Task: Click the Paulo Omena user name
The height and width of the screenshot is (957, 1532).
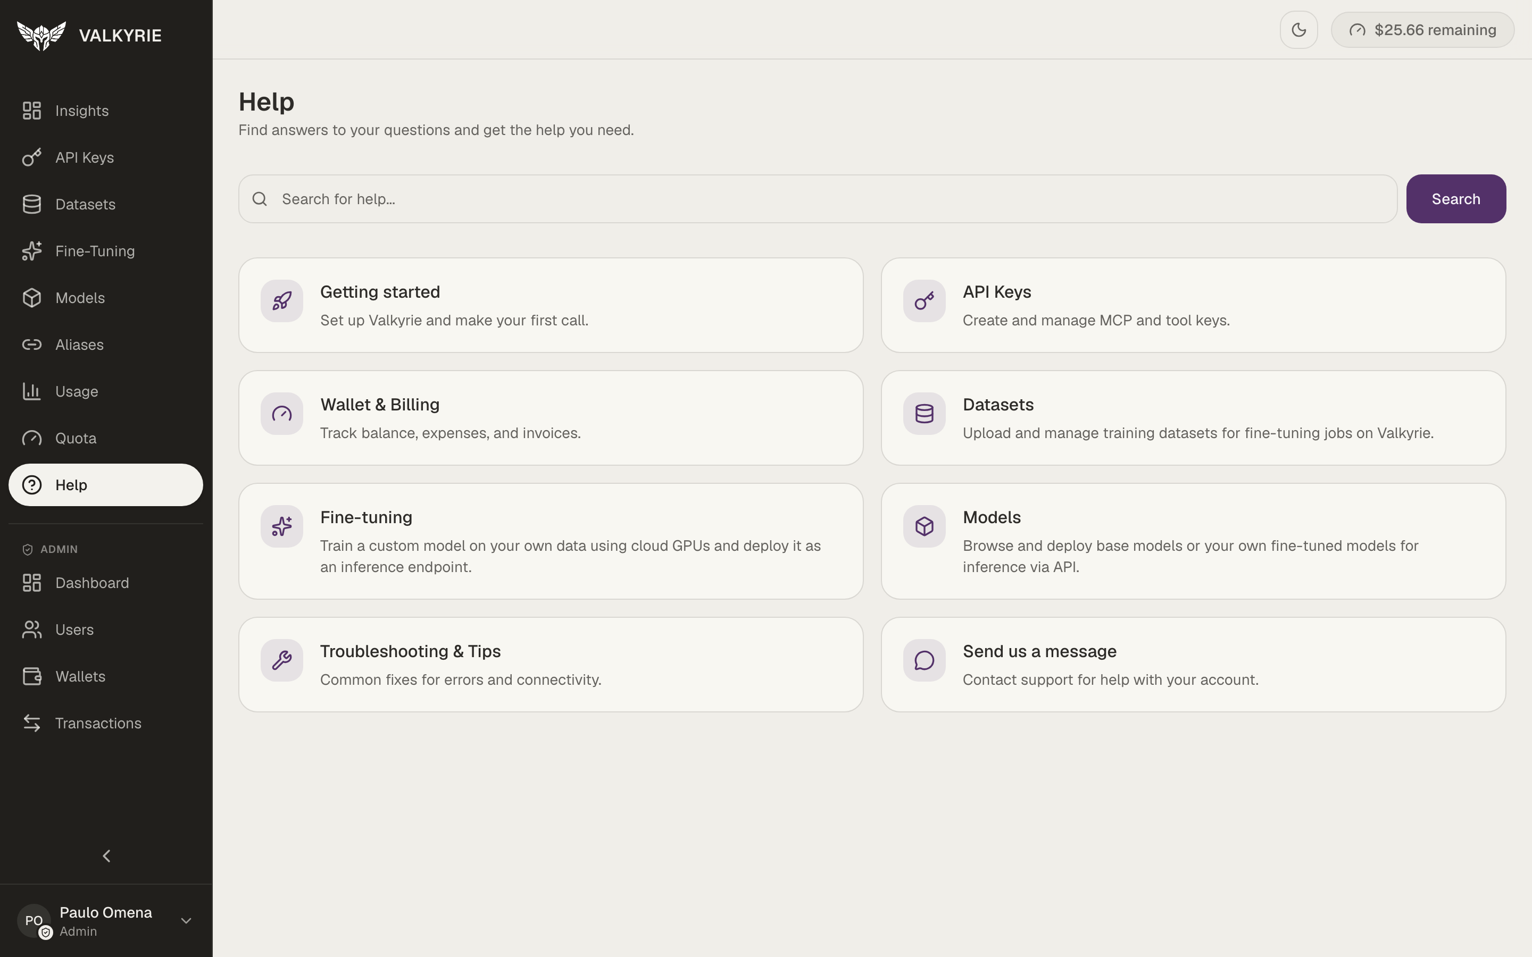Action: pos(106,913)
